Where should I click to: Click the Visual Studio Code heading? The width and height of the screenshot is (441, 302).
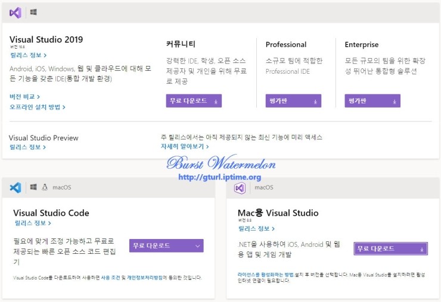[x=51, y=213]
